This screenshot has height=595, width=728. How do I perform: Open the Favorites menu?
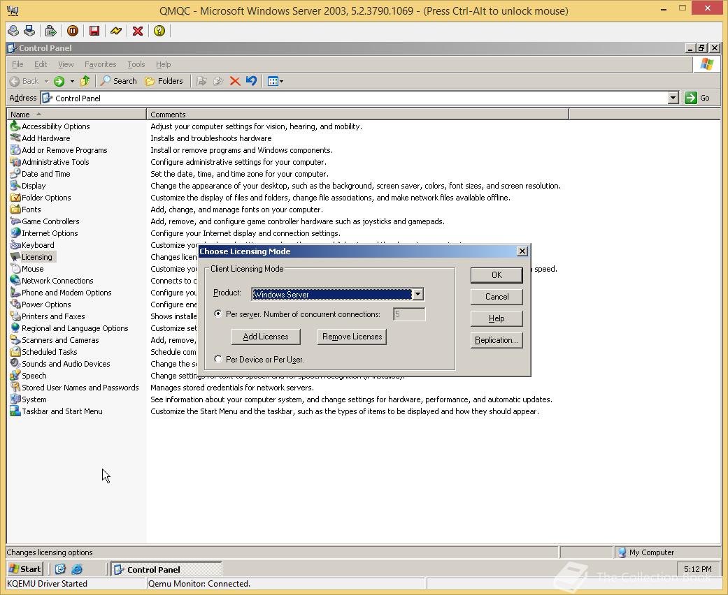(x=100, y=64)
